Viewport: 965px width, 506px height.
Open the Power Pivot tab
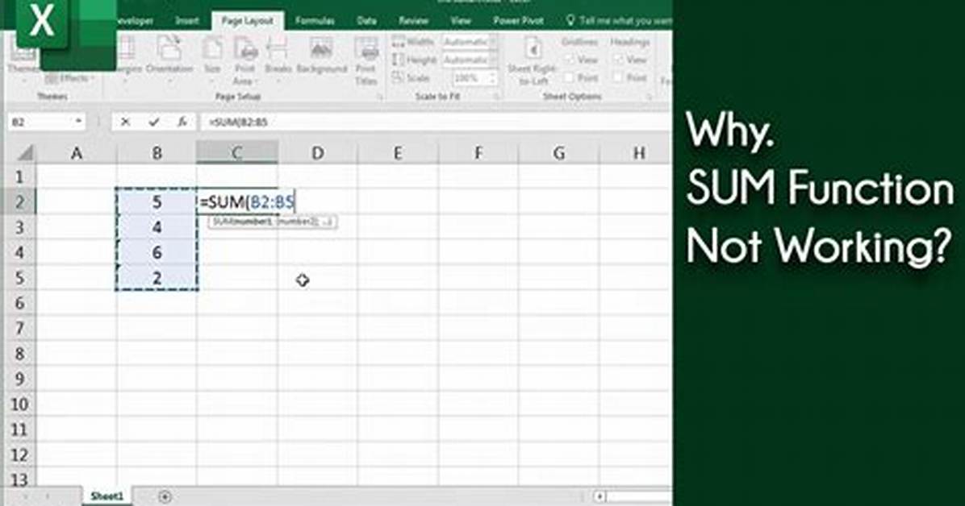518,20
